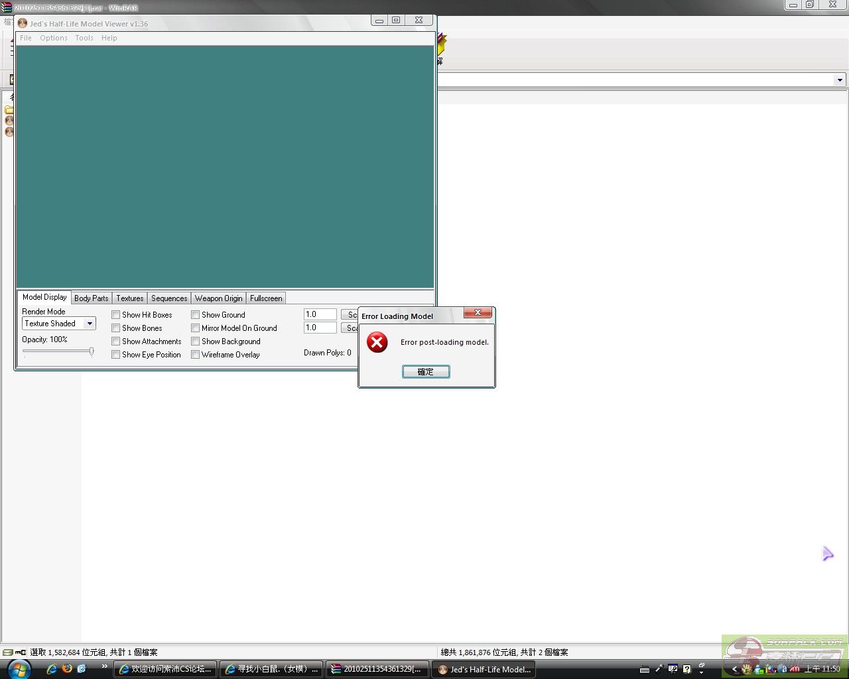
Task: Click the help question mark tray icon
Action: [687, 669]
